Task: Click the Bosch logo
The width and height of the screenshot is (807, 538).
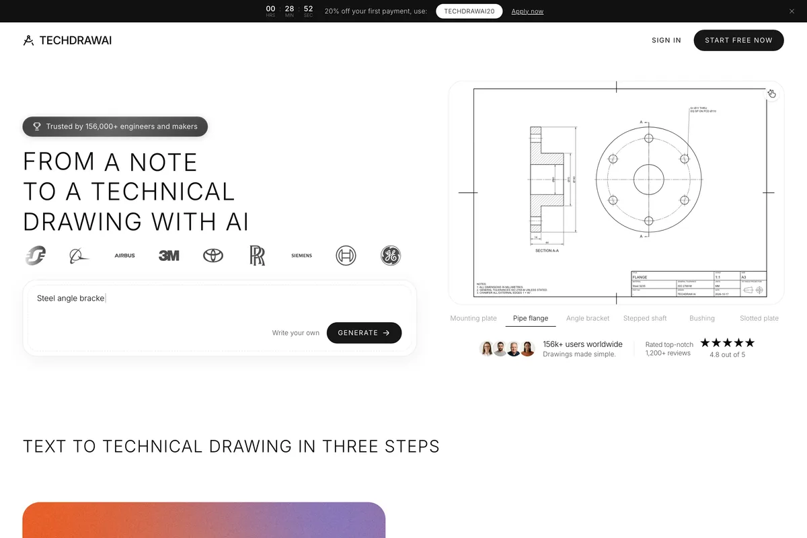Action: point(346,256)
